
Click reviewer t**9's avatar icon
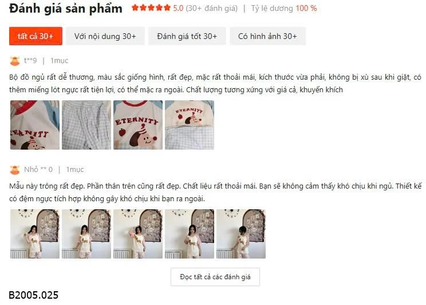[x=15, y=61]
